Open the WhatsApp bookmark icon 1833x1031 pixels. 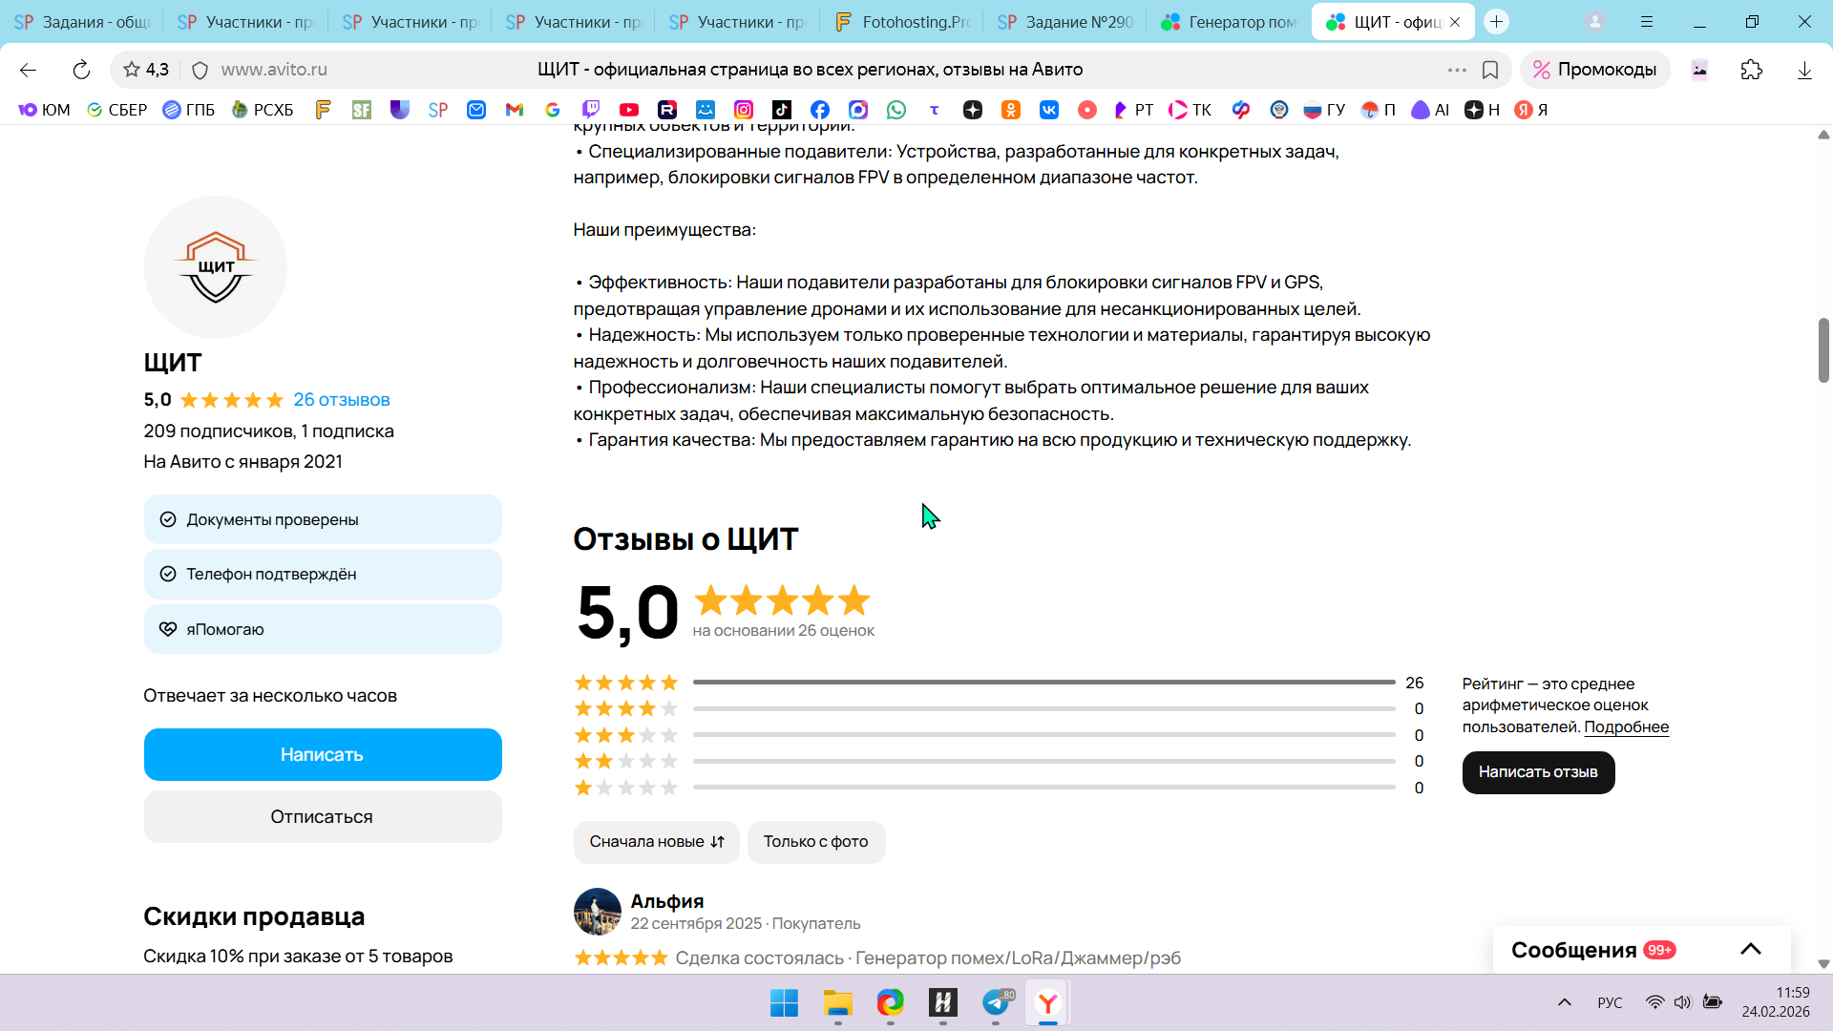coord(896,110)
